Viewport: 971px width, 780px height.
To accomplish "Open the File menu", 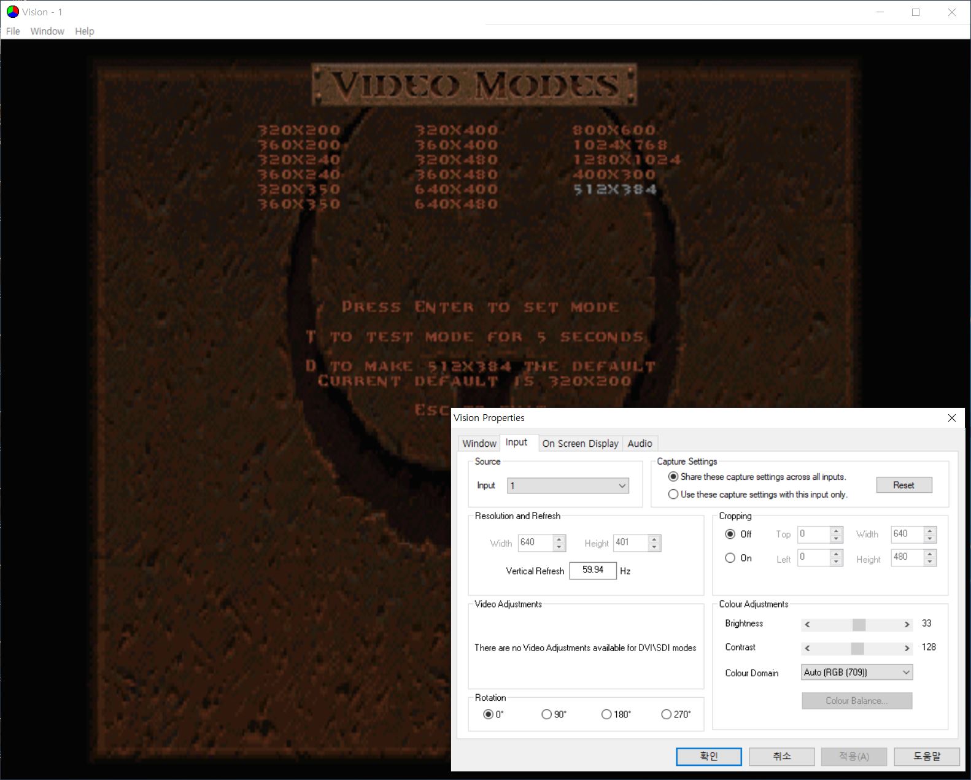I will click(13, 31).
